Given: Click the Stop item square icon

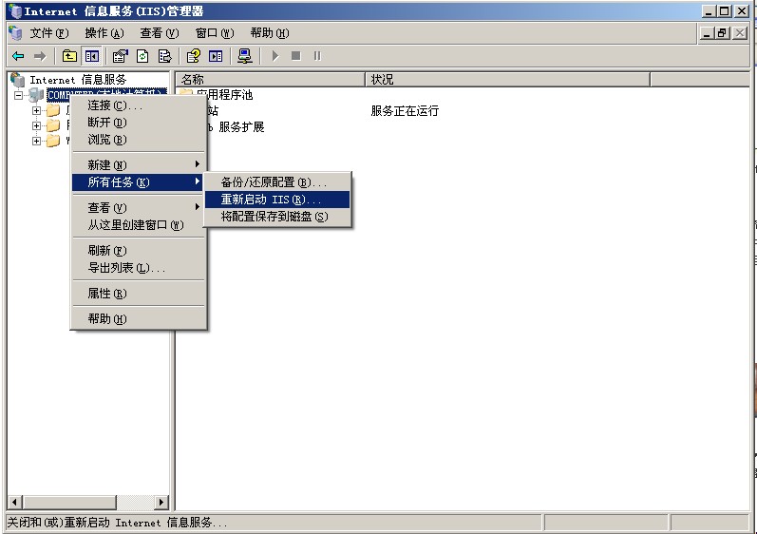Looking at the screenshot, I should [296, 56].
